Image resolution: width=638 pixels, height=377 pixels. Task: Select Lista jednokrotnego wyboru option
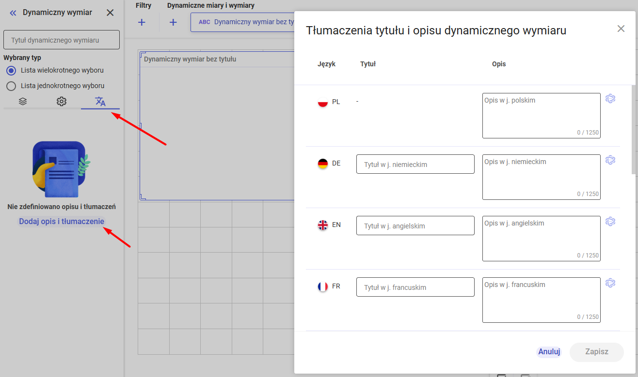tap(11, 86)
